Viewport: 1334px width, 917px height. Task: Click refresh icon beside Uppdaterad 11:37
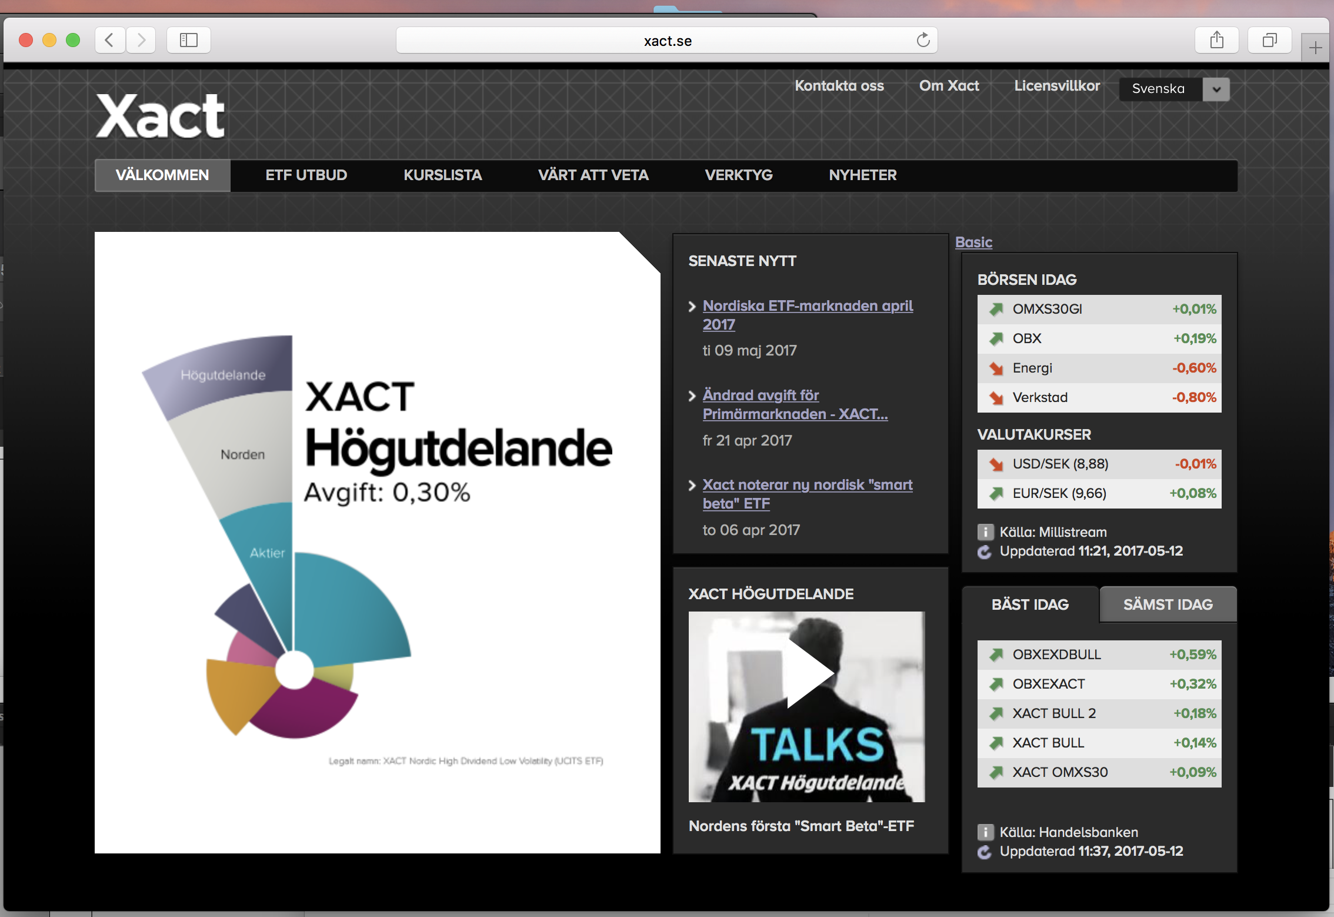(x=985, y=852)
